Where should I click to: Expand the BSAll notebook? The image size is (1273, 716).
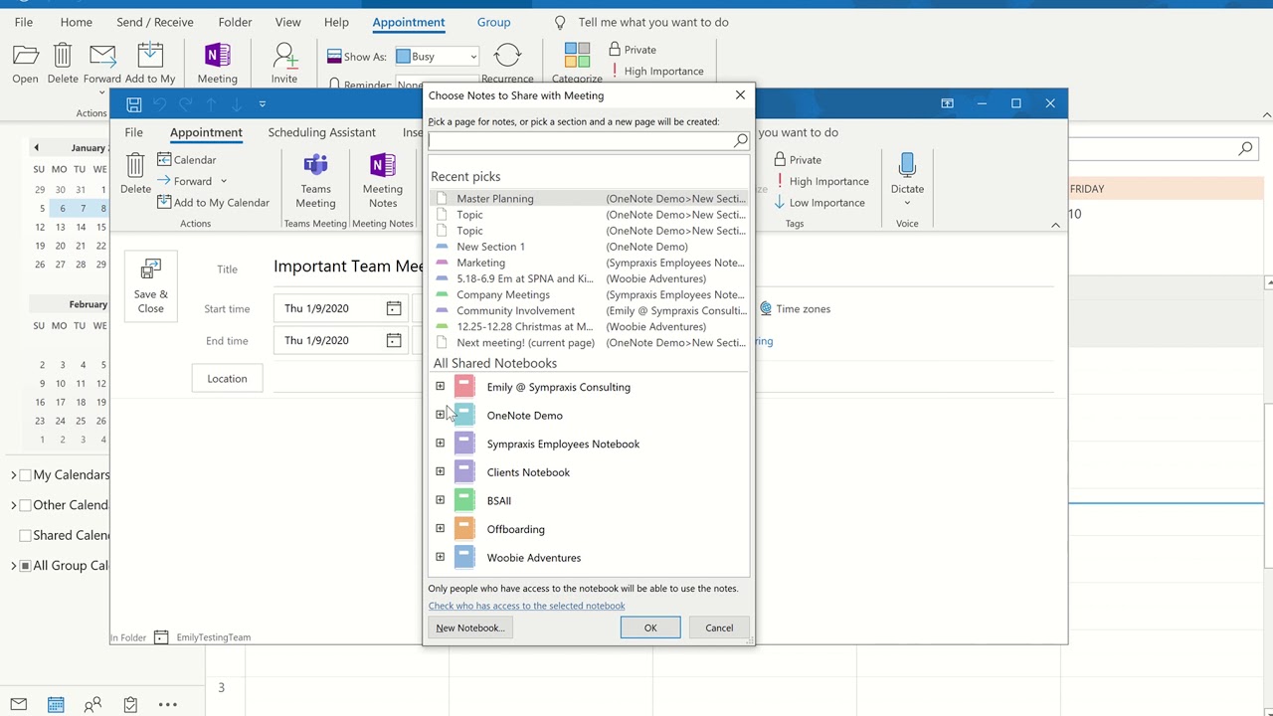(440, 500)
